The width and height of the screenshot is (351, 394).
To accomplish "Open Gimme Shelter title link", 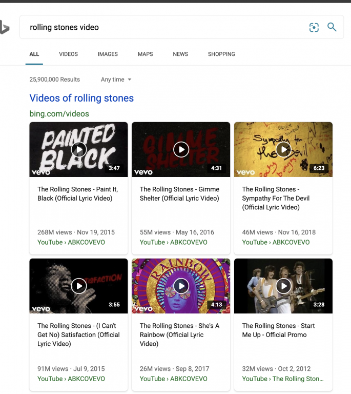I will 179,194.
